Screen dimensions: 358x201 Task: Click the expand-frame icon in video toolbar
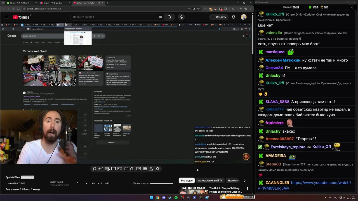point(120,169)
